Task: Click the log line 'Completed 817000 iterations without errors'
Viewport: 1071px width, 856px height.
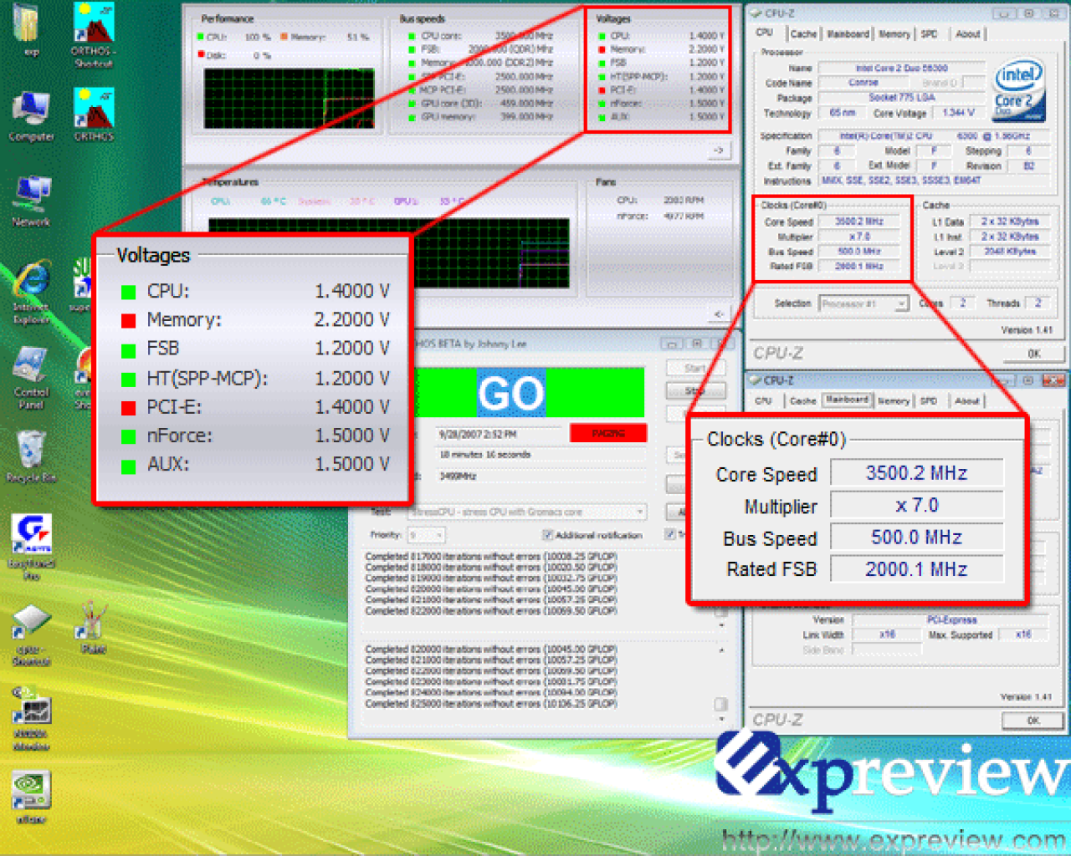Action: 491,557
